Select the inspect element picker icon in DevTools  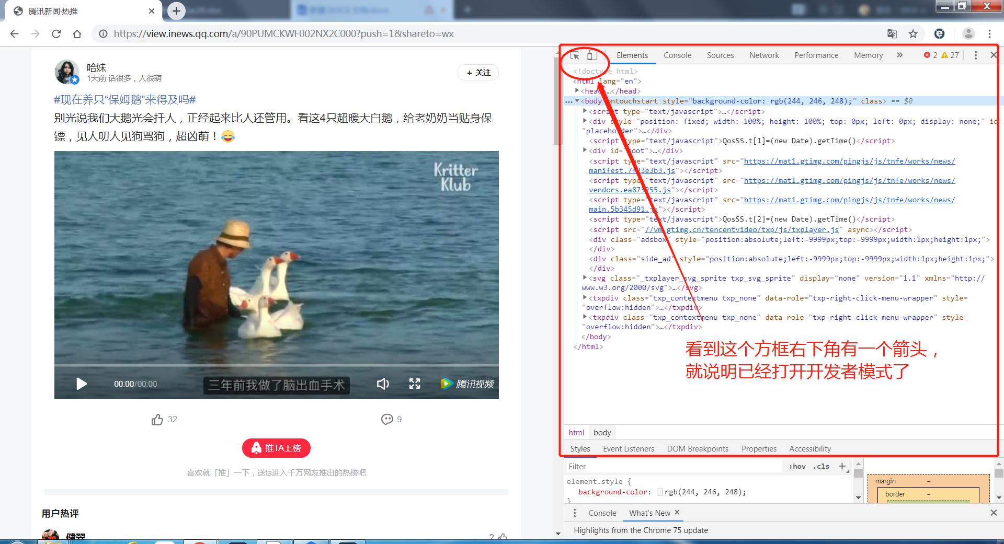pyautogui.click(x=575, y=55)
